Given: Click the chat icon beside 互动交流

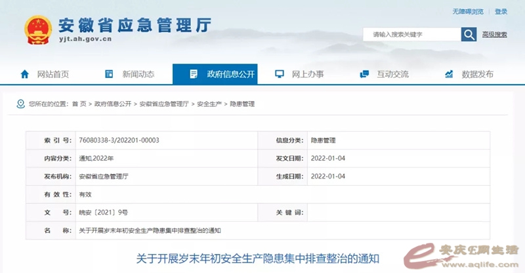Looking at the screenshot, I should point(364,74).
